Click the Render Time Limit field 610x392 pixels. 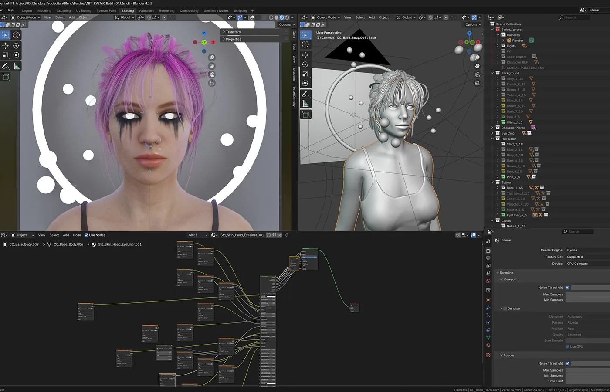[x=587, y=381]
